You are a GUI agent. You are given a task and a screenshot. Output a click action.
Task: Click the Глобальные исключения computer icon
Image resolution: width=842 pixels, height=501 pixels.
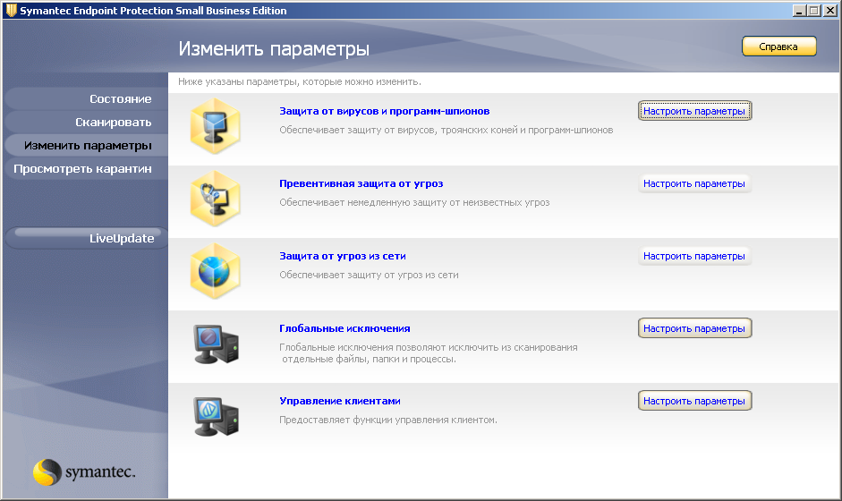point(216,344)
